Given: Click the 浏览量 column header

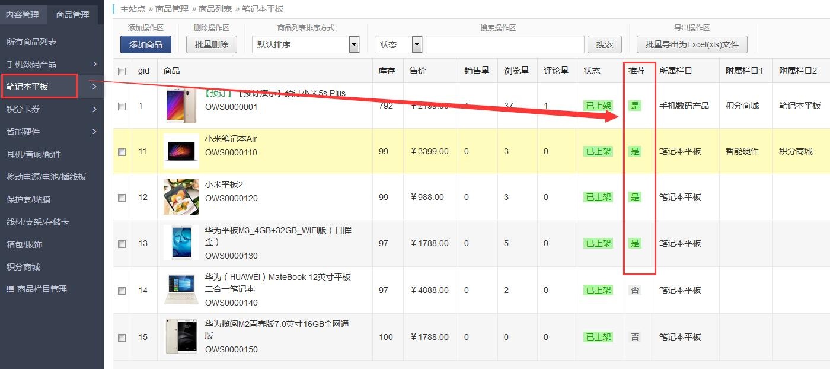Looking at the screenshot, I should (516, 71).
